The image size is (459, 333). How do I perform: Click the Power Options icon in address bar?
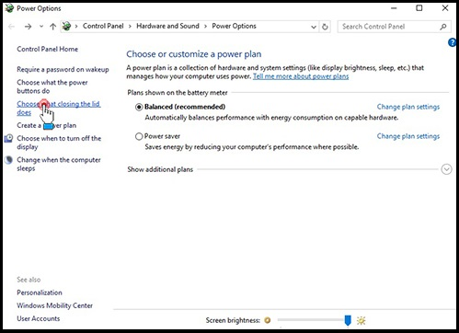pos(66,27)
